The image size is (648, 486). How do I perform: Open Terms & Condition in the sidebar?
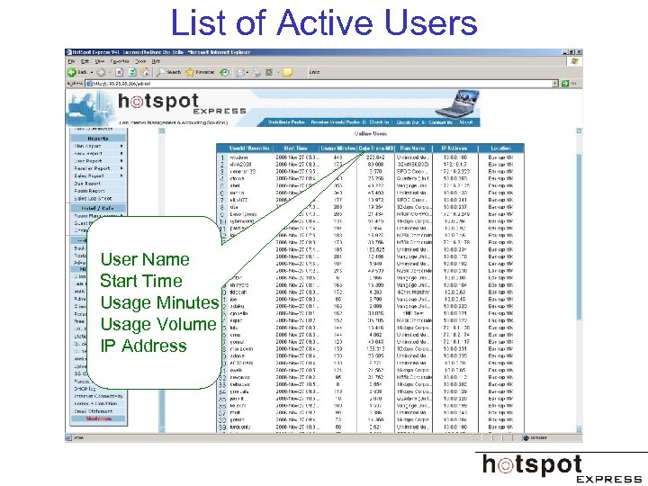(95, 403)
